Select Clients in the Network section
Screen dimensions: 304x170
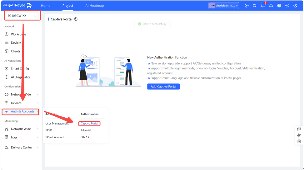pos(15,51)
